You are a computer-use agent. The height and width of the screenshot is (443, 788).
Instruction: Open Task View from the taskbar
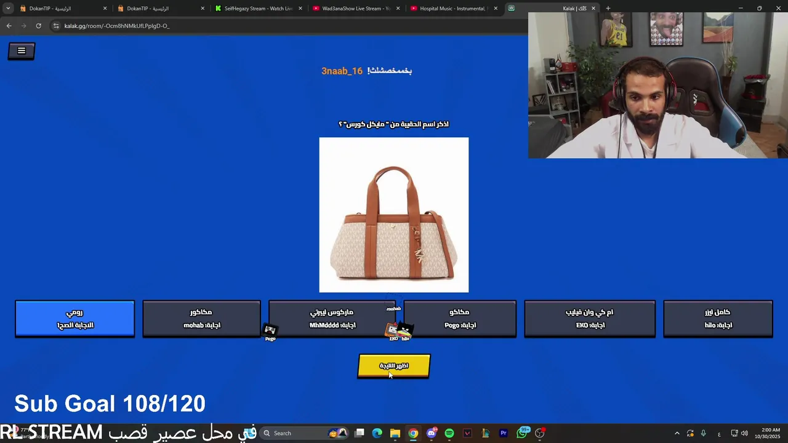click(x=360, y=433)
